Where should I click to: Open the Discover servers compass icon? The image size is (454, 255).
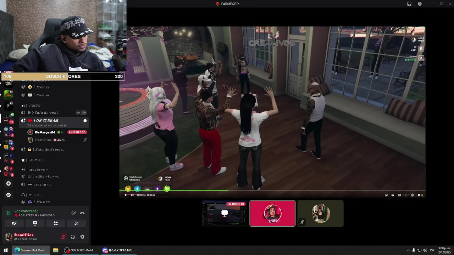coord(9,195)
